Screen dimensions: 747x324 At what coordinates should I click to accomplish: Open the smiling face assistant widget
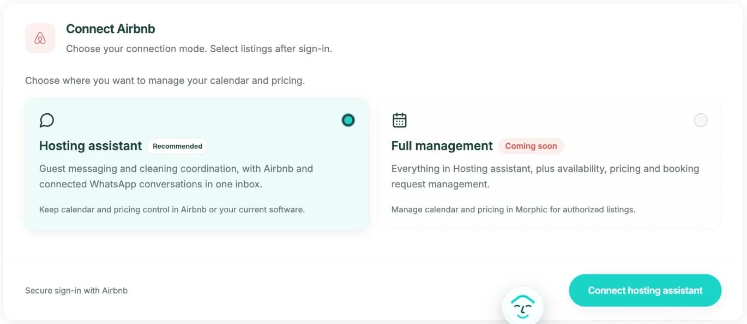(x=523, y=307)
